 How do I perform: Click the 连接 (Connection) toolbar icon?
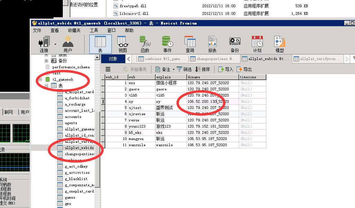click(44, 44)
